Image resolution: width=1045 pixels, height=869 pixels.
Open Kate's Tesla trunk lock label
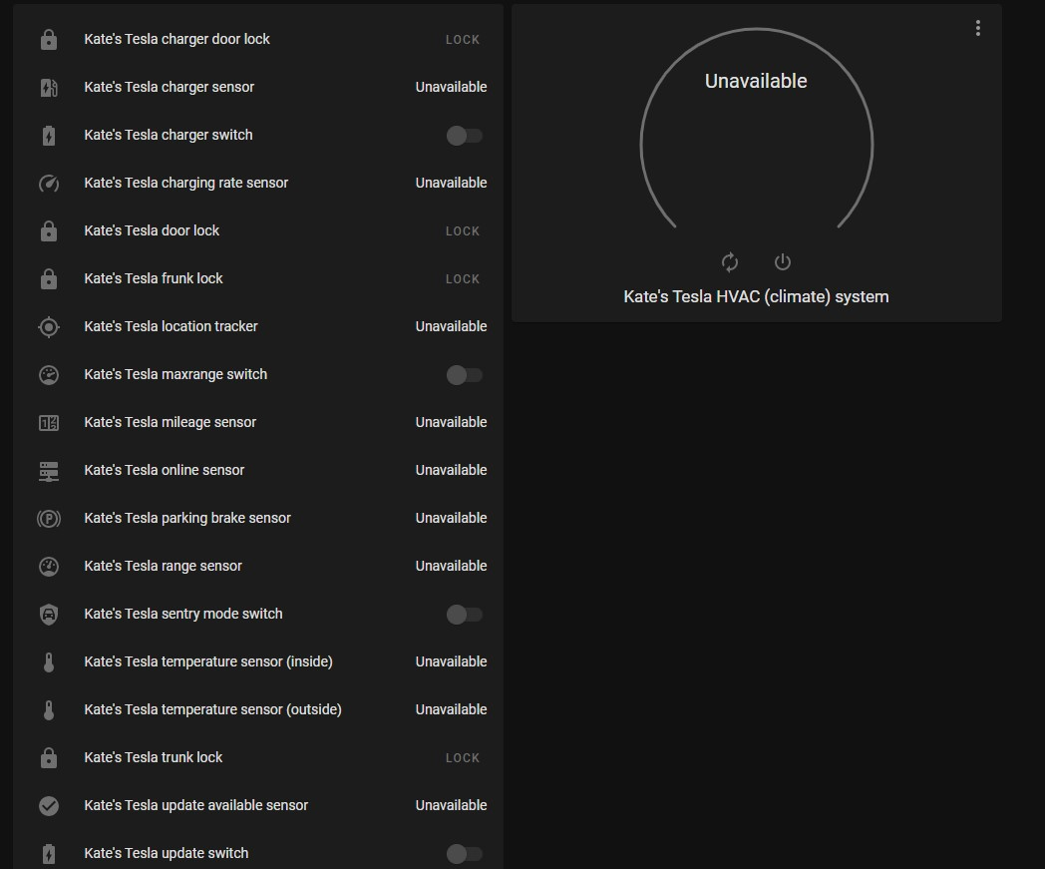click(154, 757)
